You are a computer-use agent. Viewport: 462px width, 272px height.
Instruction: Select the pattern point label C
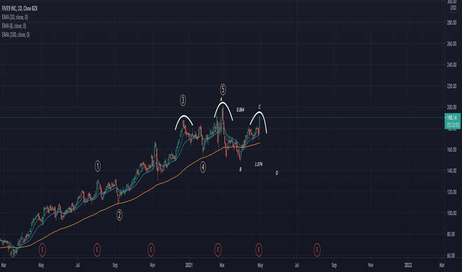(x=260, y=107)
